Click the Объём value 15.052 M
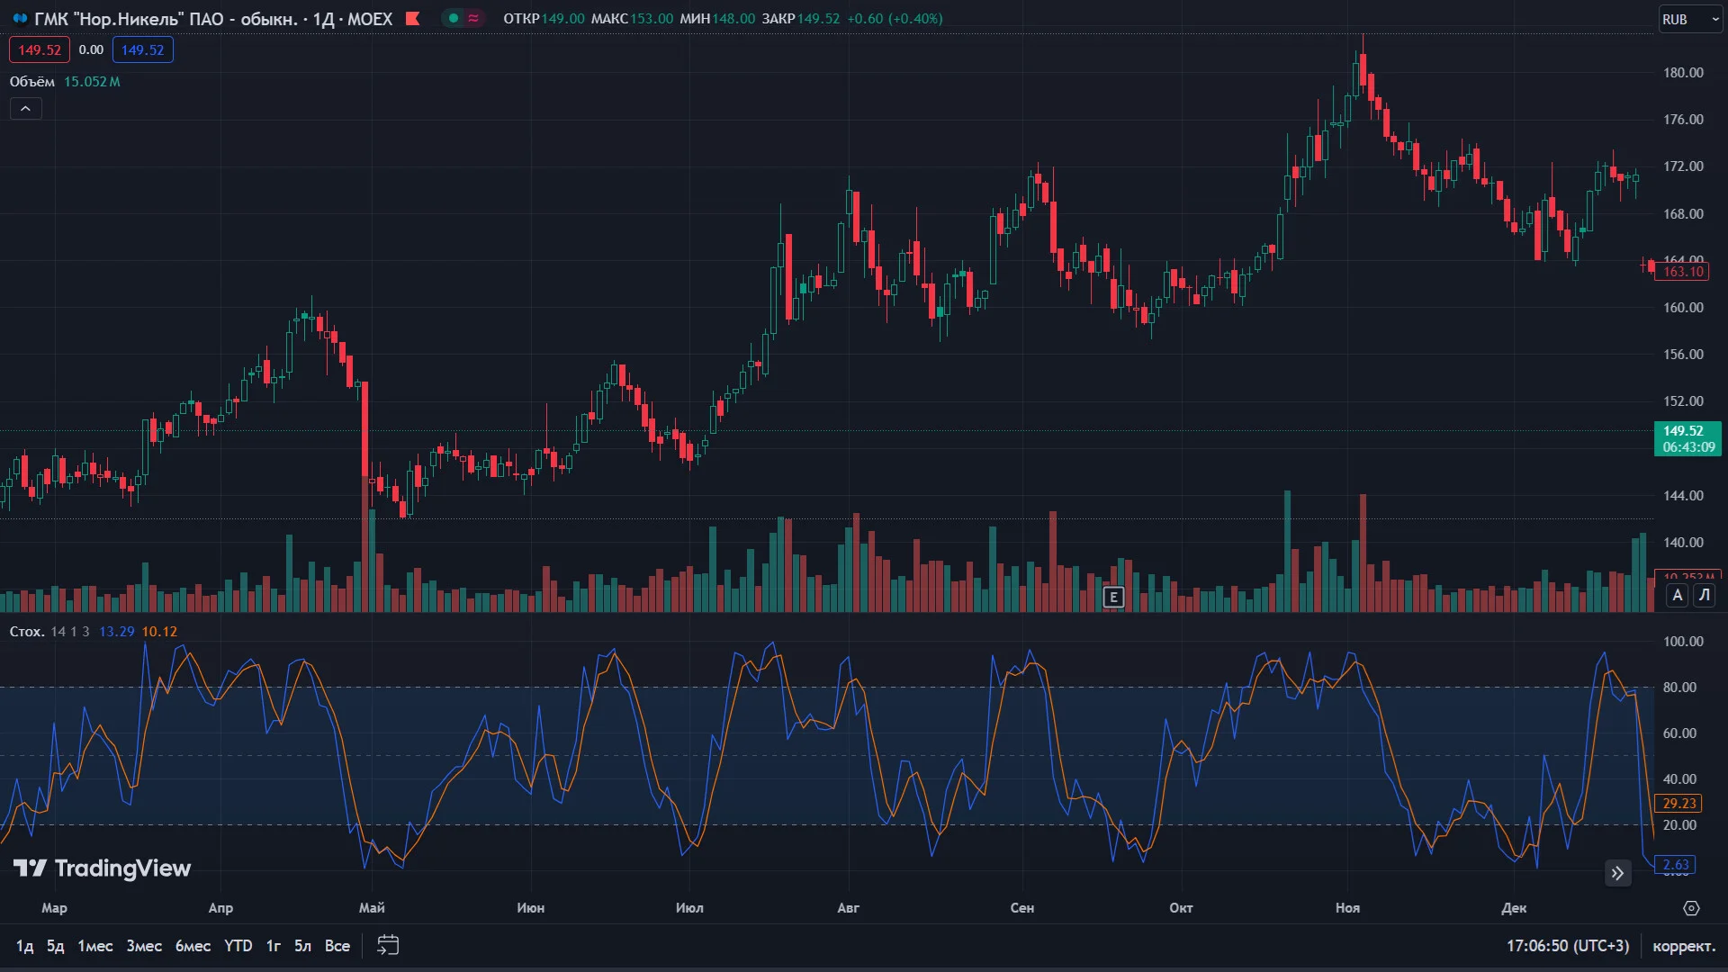 pyautogui.click(x=92, y=82)
